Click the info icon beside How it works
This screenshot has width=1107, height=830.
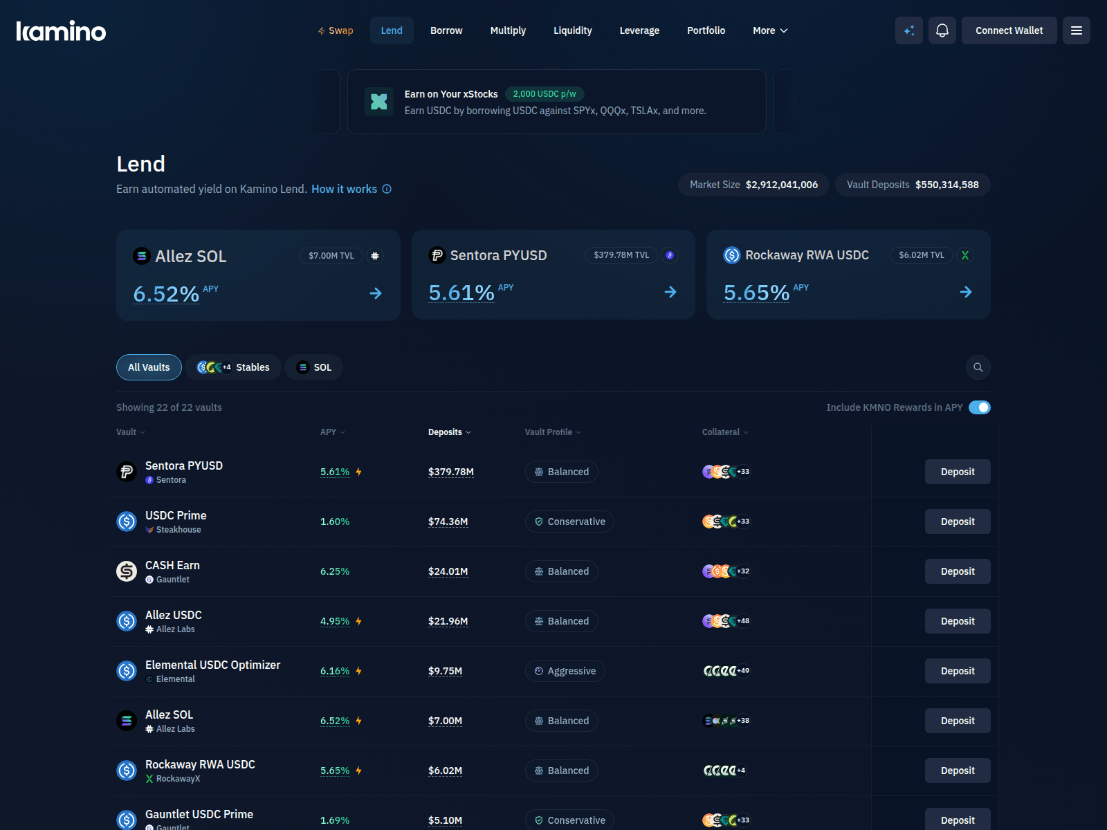point(387,189)
